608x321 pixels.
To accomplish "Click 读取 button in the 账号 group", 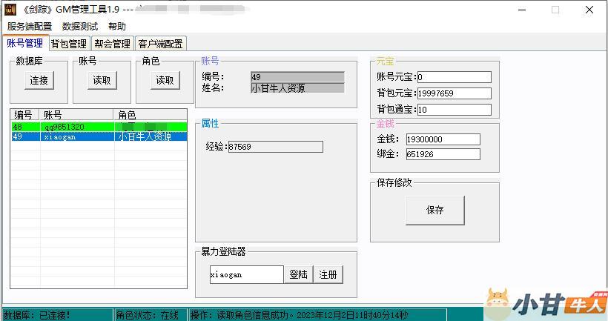I will (x=102, y=81).
